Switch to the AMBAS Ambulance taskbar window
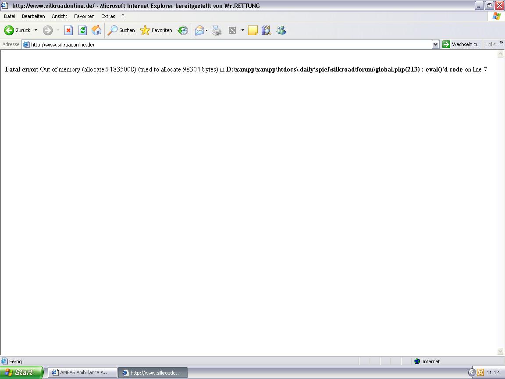The width and height of the screenshot is (505, 379). pos(82,372)
